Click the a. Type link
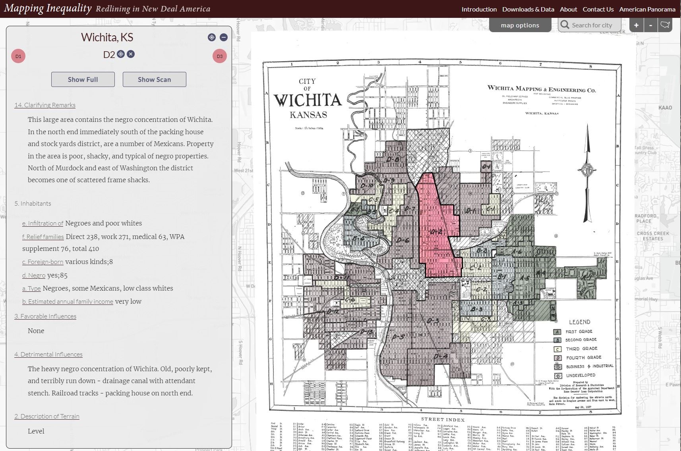The image size is (681, 451). point(31,289)
